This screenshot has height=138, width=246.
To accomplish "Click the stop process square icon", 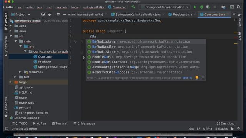I will tap(215, 7).
